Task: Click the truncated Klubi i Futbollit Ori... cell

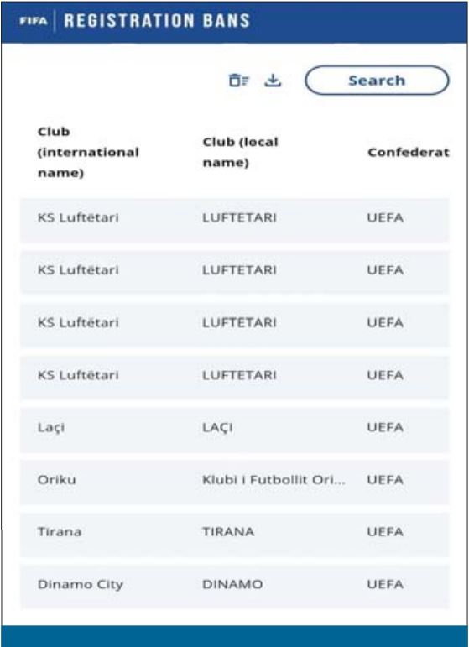Action: [x=274, y=480]
